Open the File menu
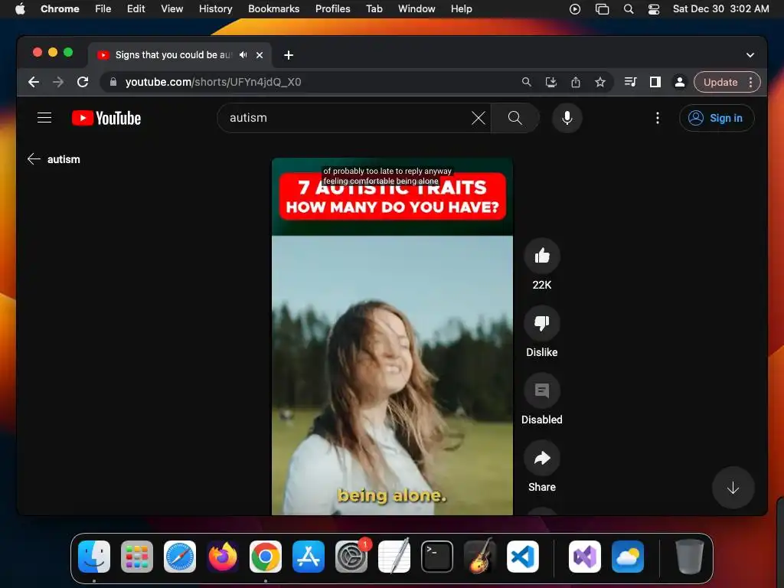This screenshot has height=588, width=784. coord(103,9)
